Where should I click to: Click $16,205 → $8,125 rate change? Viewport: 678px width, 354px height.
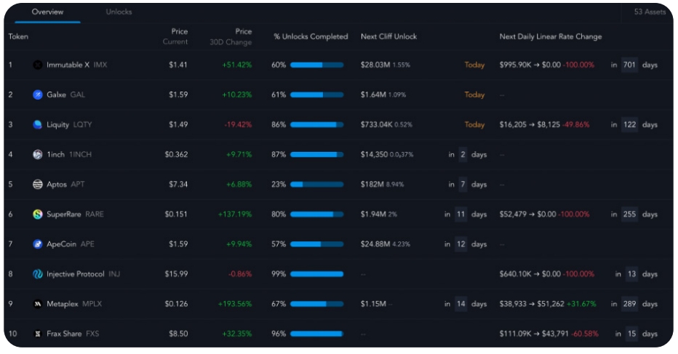(x=530, y=124)
